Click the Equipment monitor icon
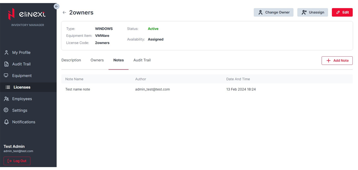The height and width of the screenshot is (170, 358). click(6, 76)
